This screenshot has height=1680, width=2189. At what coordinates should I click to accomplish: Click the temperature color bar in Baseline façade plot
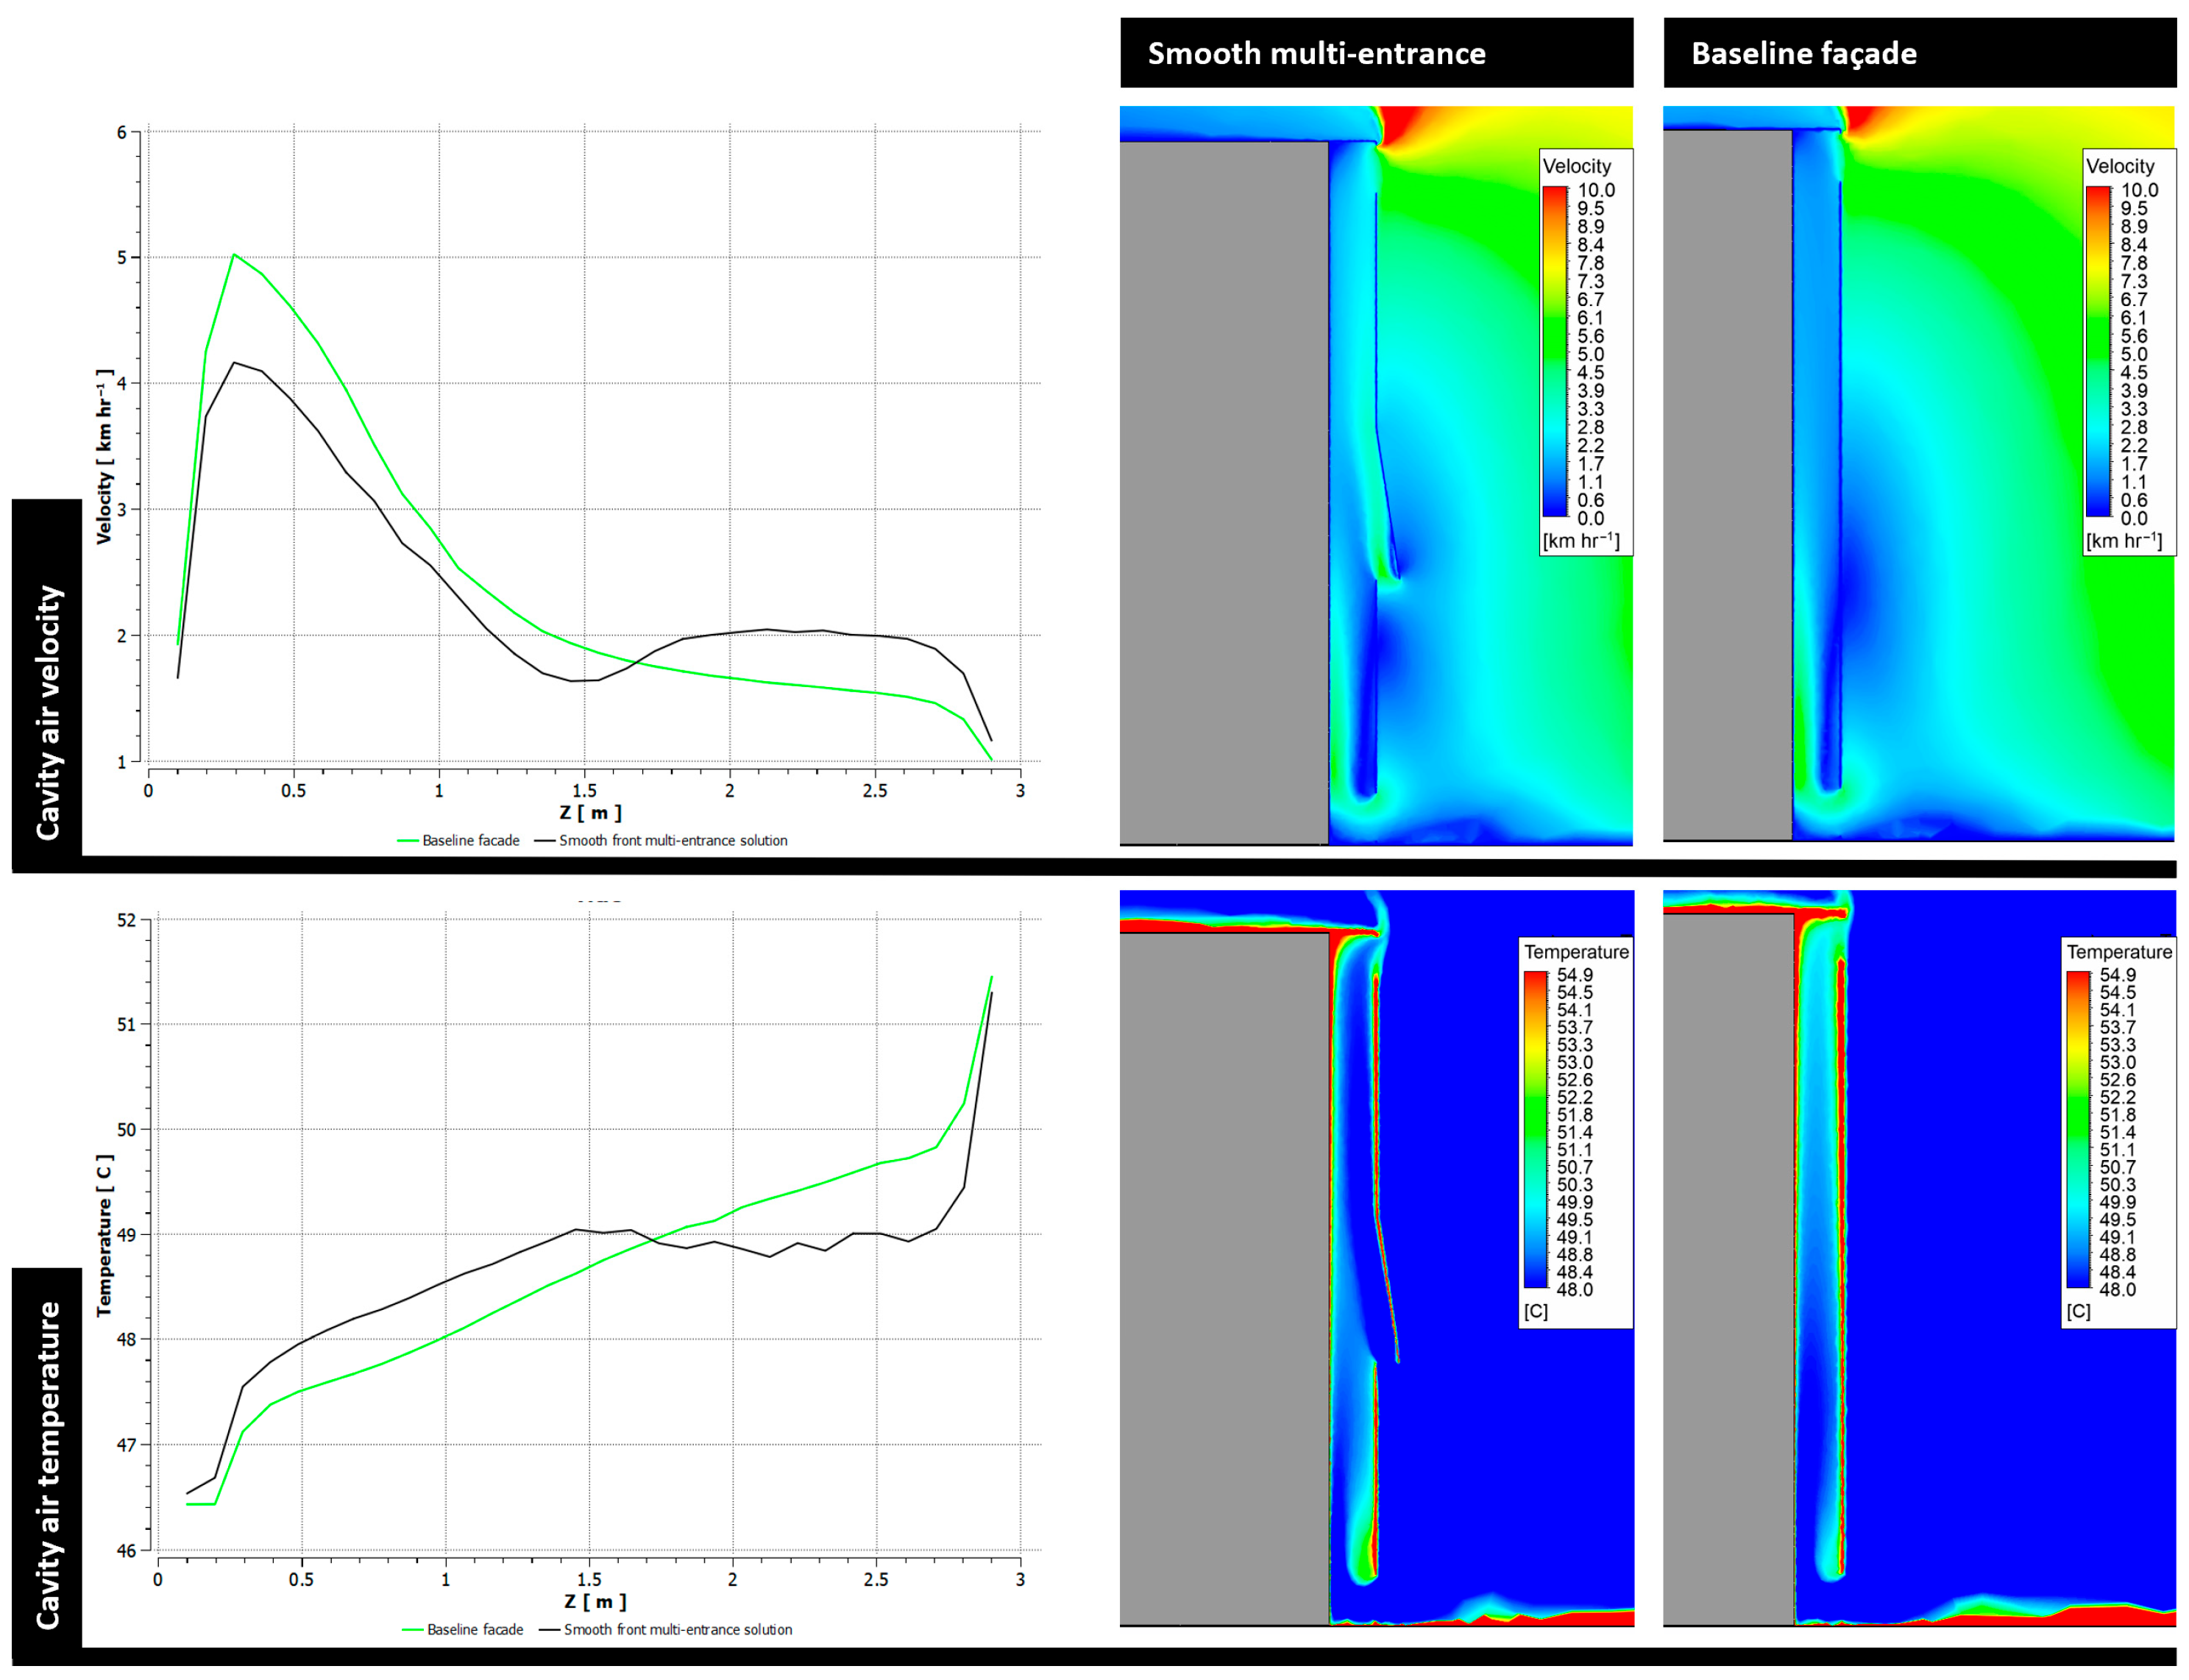pos(2078,1129)
